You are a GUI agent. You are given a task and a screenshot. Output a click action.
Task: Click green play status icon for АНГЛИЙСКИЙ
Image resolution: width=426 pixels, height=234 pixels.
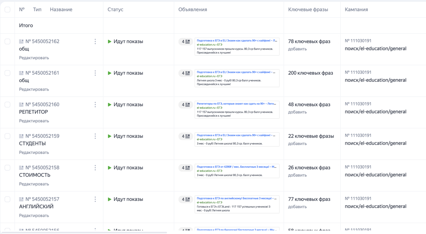(110, 199)
